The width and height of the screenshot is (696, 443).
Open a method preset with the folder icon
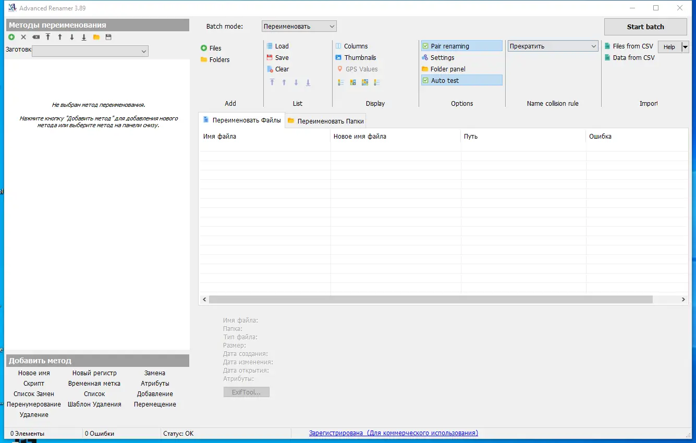coord(96,36)
